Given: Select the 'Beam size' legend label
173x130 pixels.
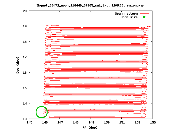Looking at the screenshot, I should [x=129, y=17].
